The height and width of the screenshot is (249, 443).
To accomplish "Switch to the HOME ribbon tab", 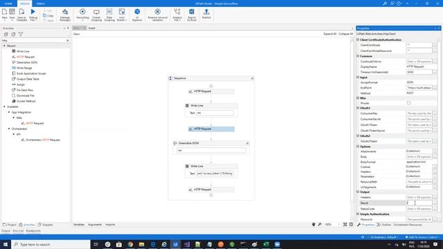I will [8, 3].
